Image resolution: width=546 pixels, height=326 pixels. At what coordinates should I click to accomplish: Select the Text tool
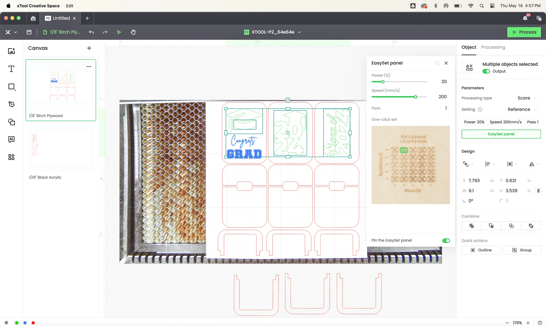pyautogui.click(x=11, y=69)
